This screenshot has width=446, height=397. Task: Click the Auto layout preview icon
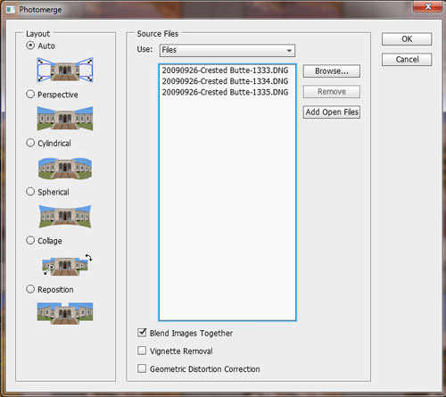[x=65, y=70]
